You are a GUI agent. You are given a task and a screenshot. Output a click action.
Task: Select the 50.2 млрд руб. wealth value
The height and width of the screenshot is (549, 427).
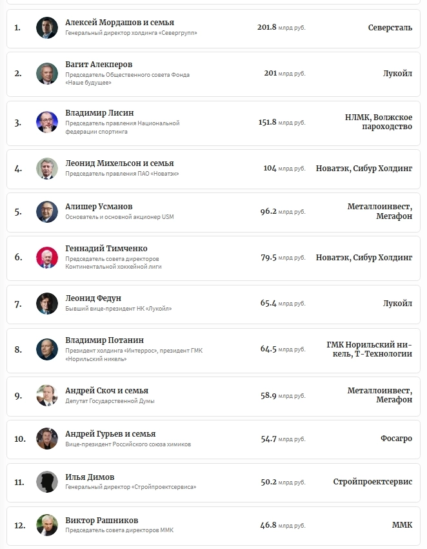(283, 482)
